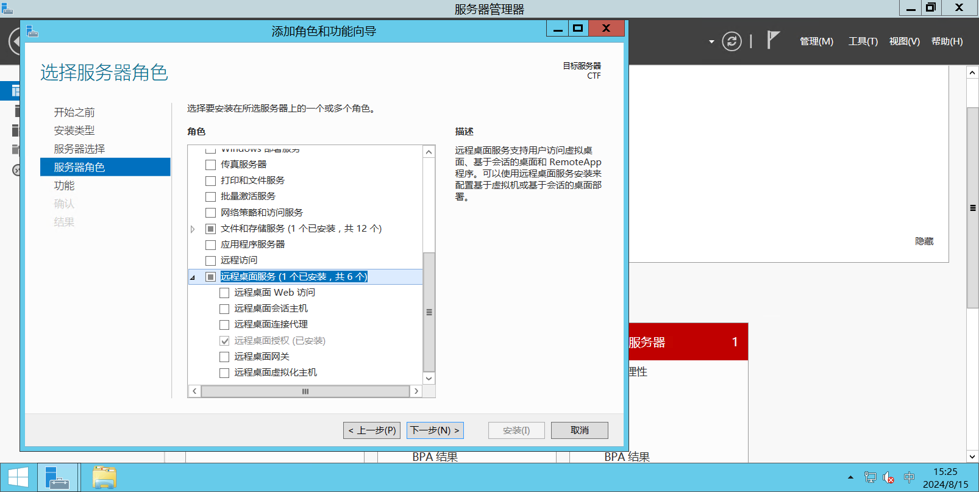Click the roles list scroll-right arrow
The image size is (979, 492).
416,391
